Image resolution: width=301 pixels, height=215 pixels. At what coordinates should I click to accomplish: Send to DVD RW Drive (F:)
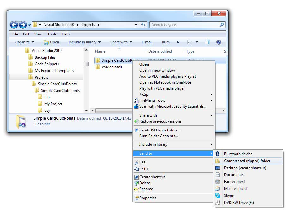239,203
